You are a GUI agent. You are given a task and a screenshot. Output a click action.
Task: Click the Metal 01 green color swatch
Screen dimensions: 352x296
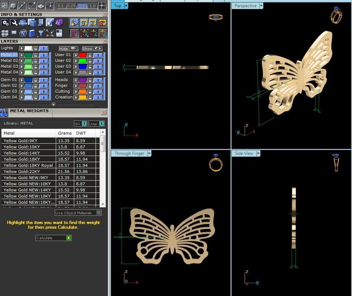point(28,55)
